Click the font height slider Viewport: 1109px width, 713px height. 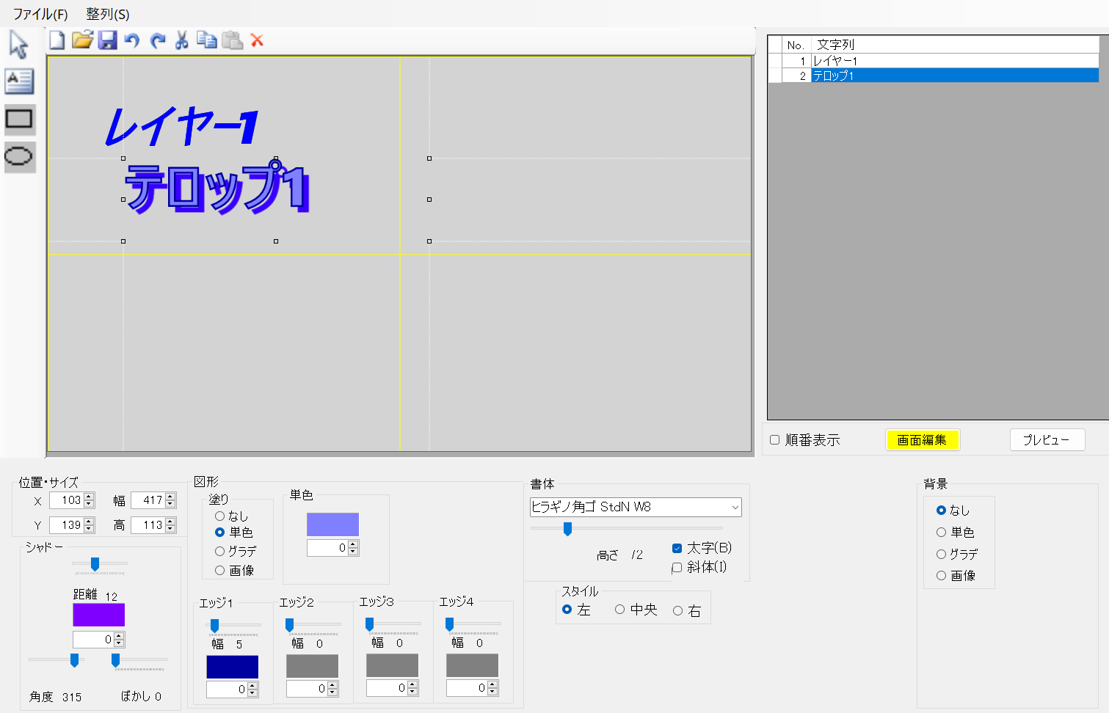(626, 528)
